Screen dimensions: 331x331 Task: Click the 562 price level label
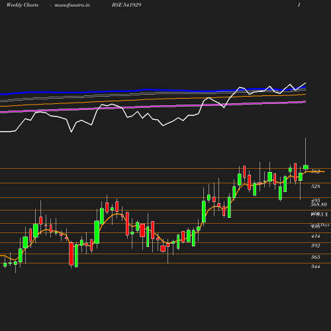point(316,171)
